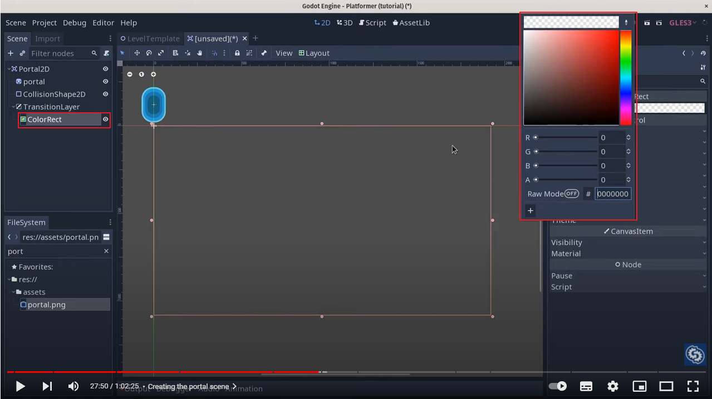The height and width of the screenshot is (399, 712).
Task: Open the Editor menu
Action: (x=103, y=23)
